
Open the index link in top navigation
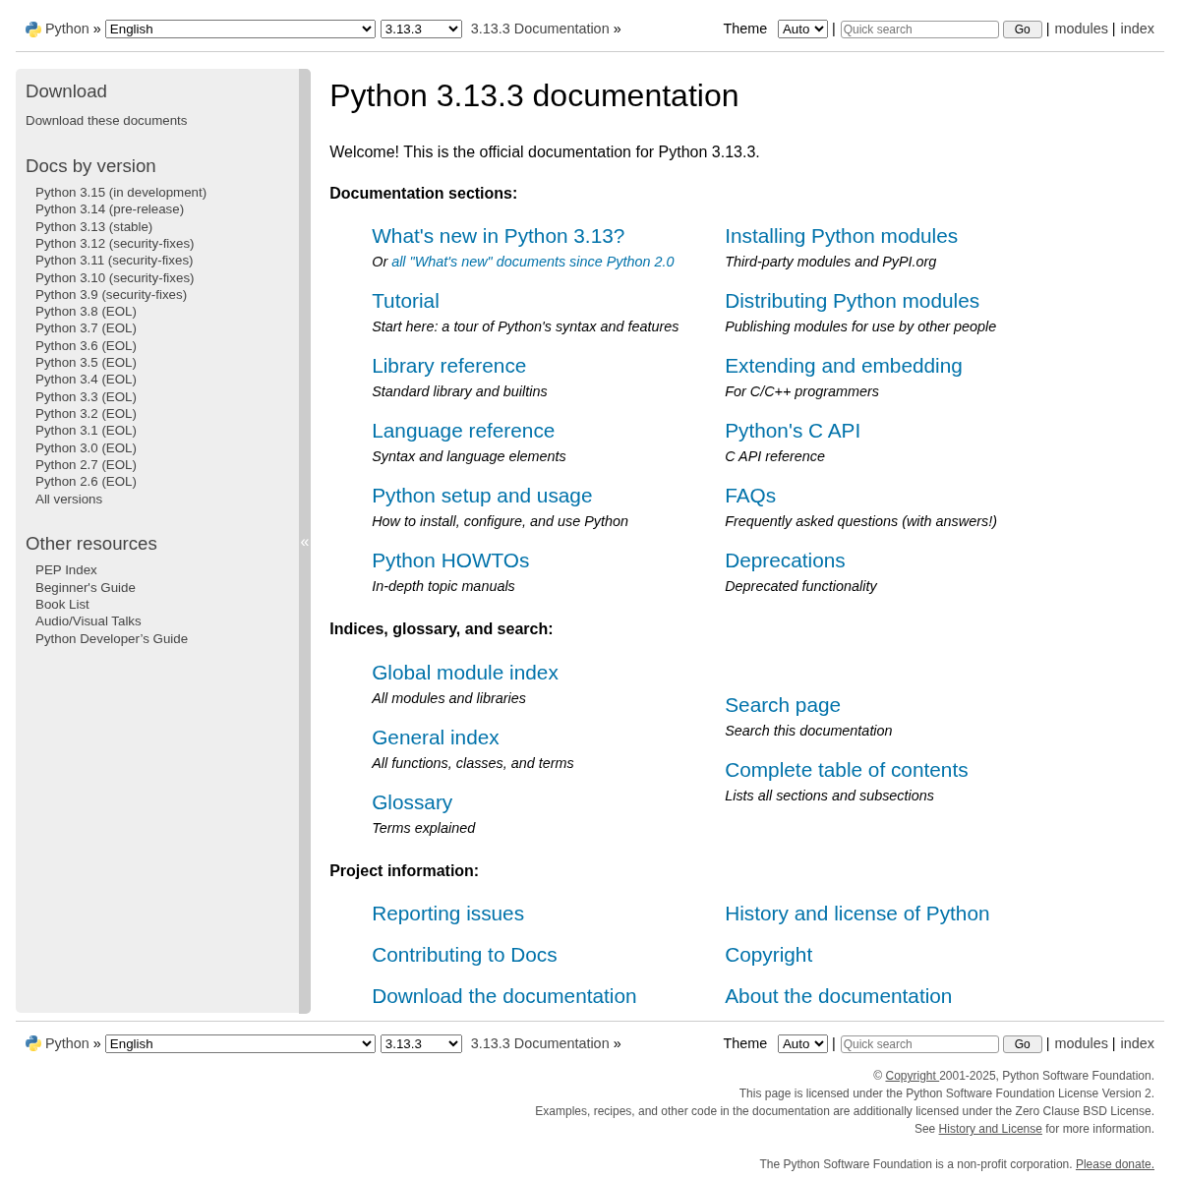[1137, 29]
